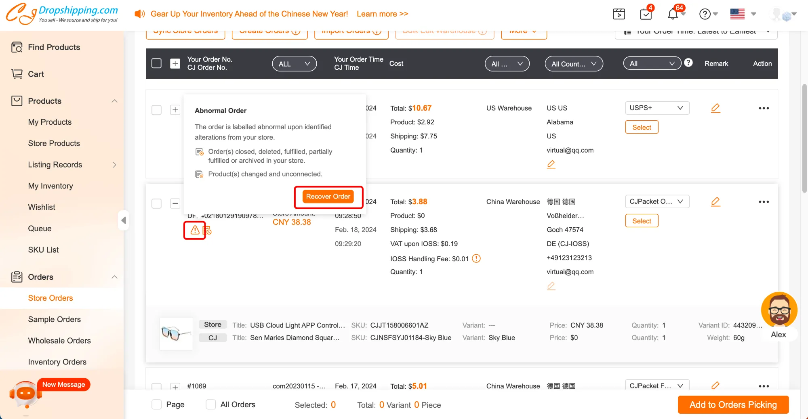Check the All Orders checkbox

211,404
